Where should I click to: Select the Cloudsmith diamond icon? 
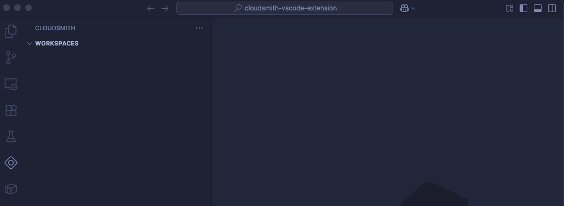[11, 163]
